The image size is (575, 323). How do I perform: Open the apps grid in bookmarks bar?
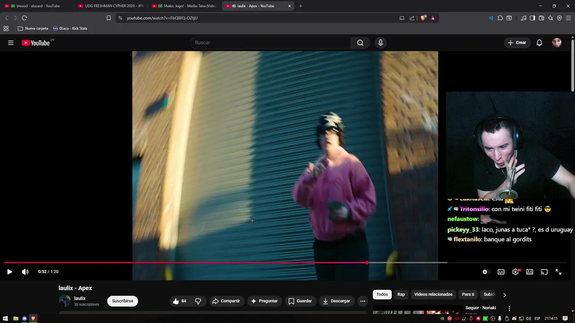[x=6, y=28]
